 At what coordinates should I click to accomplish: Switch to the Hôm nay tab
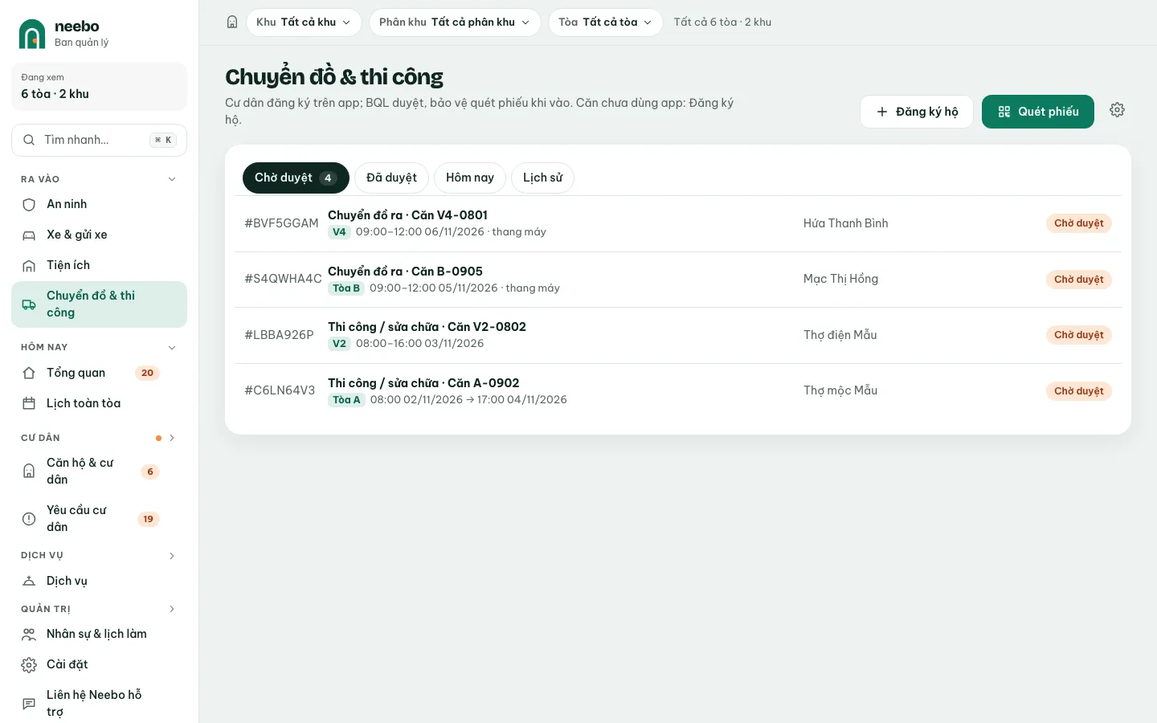[x=470, y=178]
